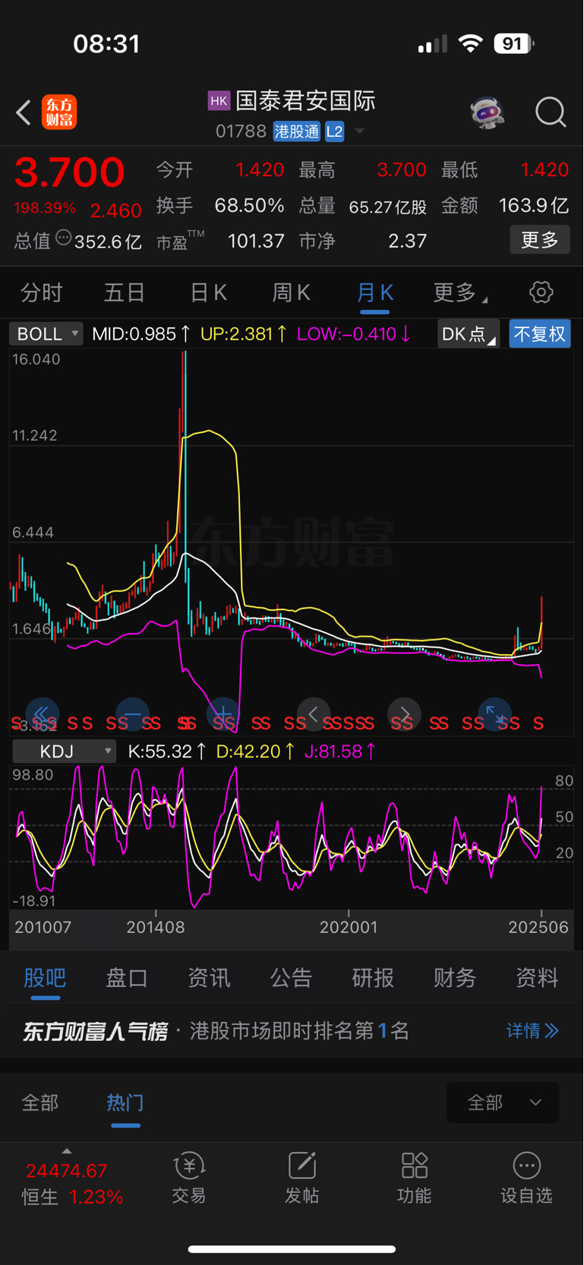The image size is (584, 1265).
Task: Select 全部 posts filter tab on left
Action: click(x=40, y=1102)
